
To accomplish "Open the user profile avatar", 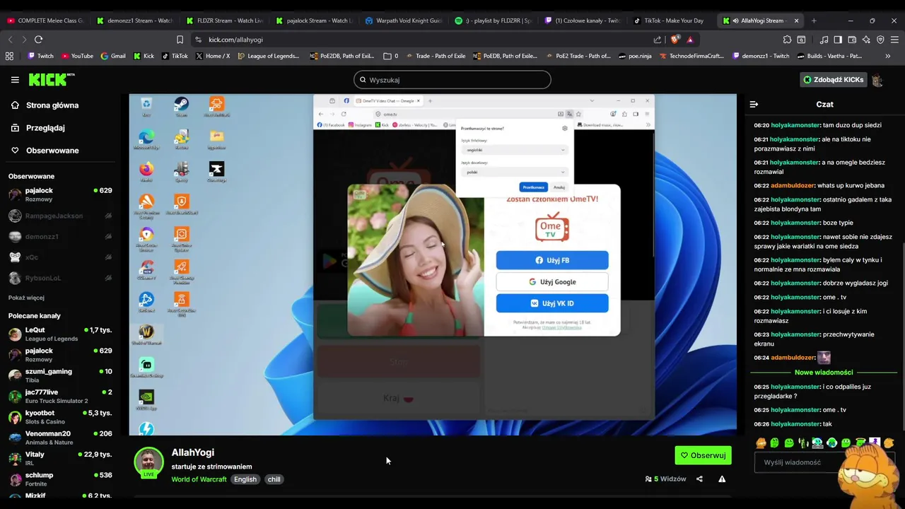I will tap(877, 80).
